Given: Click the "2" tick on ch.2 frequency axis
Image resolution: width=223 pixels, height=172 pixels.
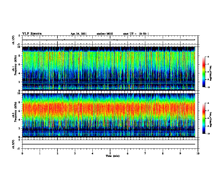Looking at the screenshot, I should [x=20, y=128].
